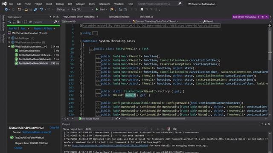The image size is (273, 153).
Task: Open the View menu
Action: pos(28,4)
